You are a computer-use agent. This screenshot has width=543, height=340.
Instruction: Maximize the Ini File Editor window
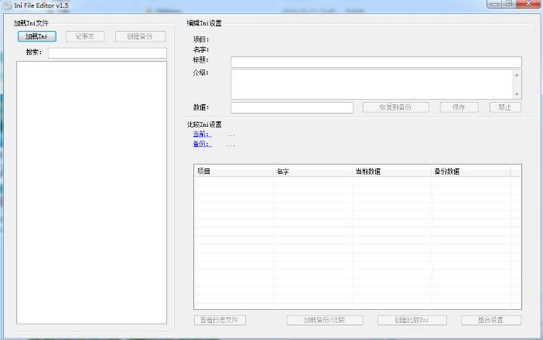pyautogui.click(x=509, y=4)
